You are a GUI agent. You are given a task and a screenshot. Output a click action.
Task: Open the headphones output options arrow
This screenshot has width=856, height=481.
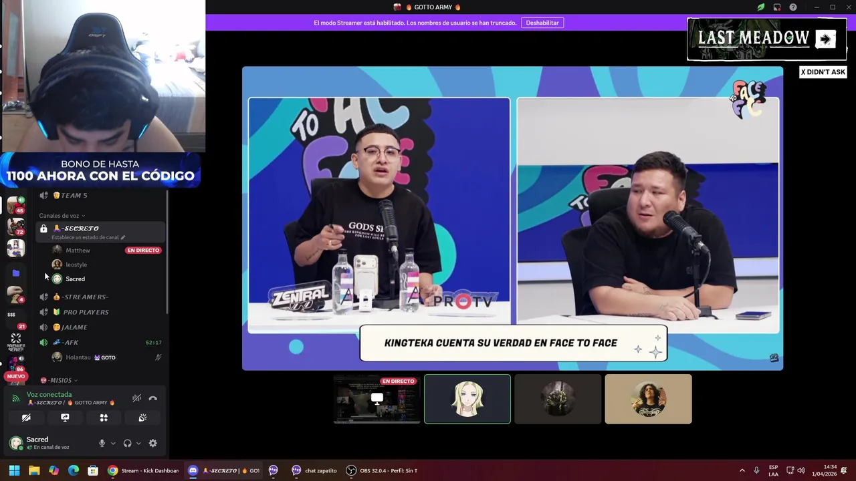click(138, 443)
